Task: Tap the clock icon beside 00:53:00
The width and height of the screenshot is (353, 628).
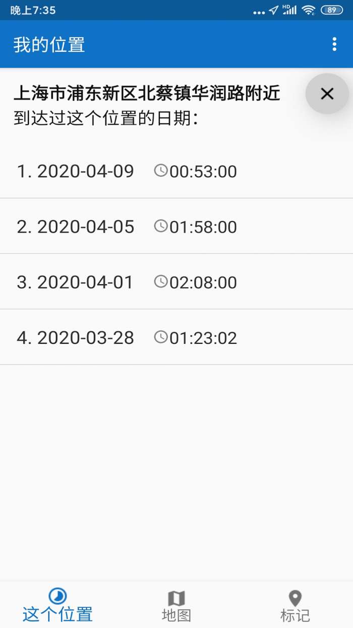Action: click(160, 171)
